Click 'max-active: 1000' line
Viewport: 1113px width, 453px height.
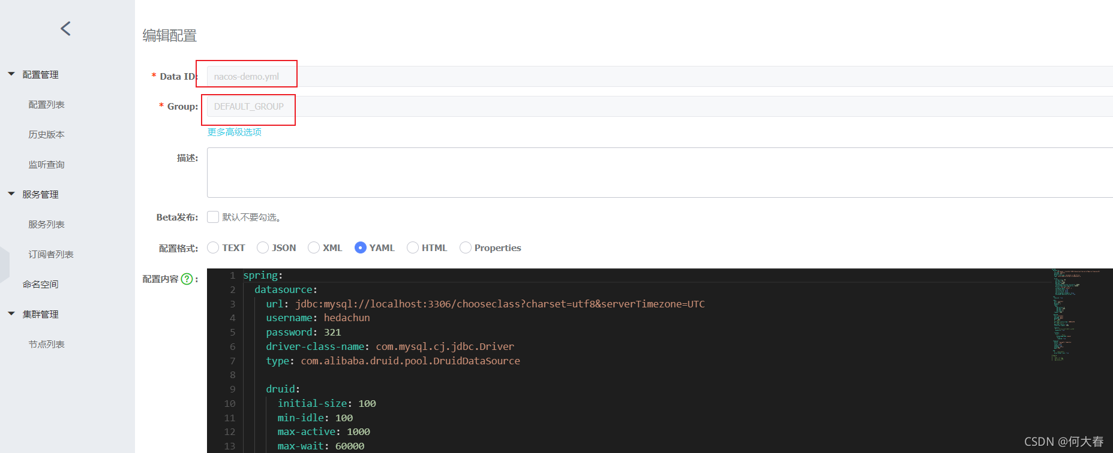pos(323,431)
